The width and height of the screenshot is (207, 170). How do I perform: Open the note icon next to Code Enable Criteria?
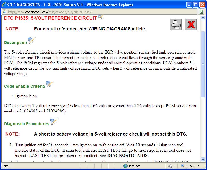pos(49,84)
